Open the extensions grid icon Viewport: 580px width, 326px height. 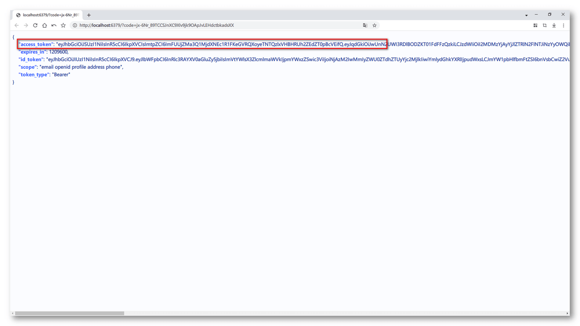[535, 25]
